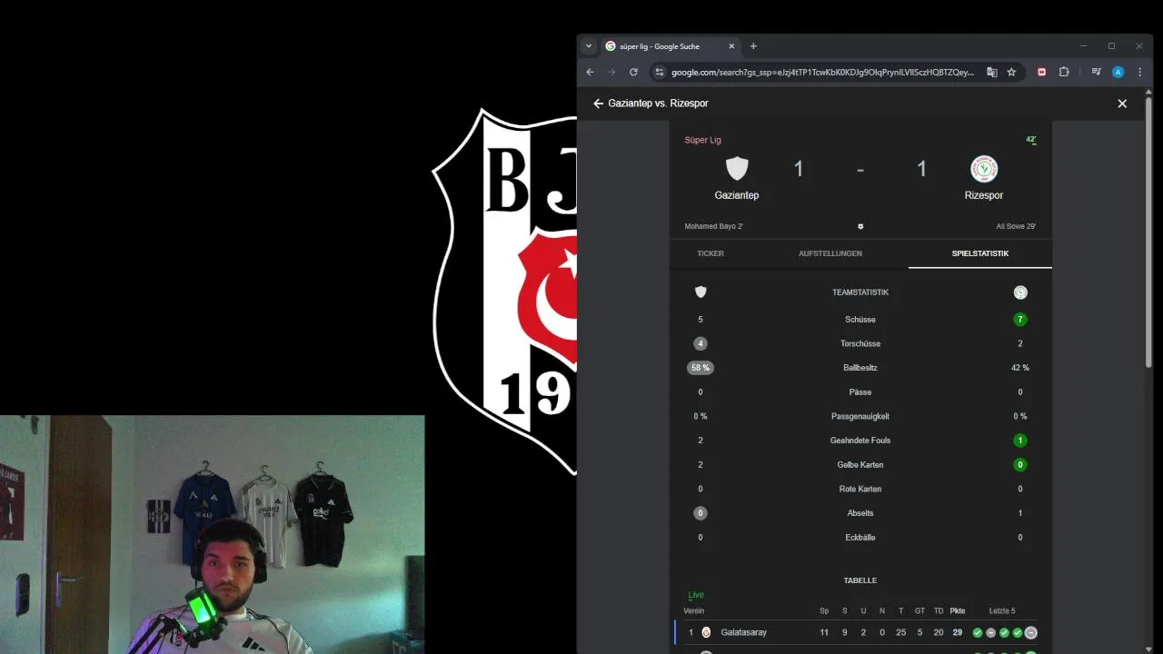Click the 'Pkte' column header
The height and width of the screenshot is (654, 1163).
958,611
